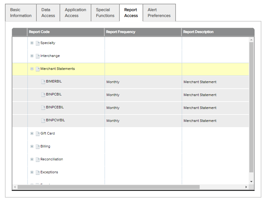Open the Alert Preferences tab
Image resolution: width=266 pixels, height=201 pixels.
tap(159, 13)
